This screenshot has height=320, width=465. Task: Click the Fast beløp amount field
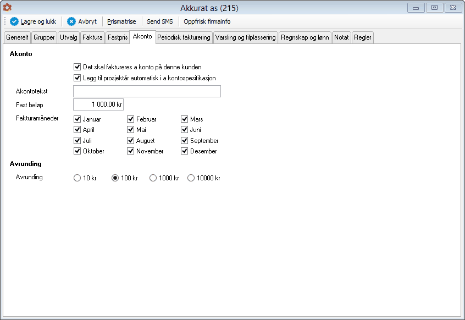pyautogui.click(x=98, y=104)
